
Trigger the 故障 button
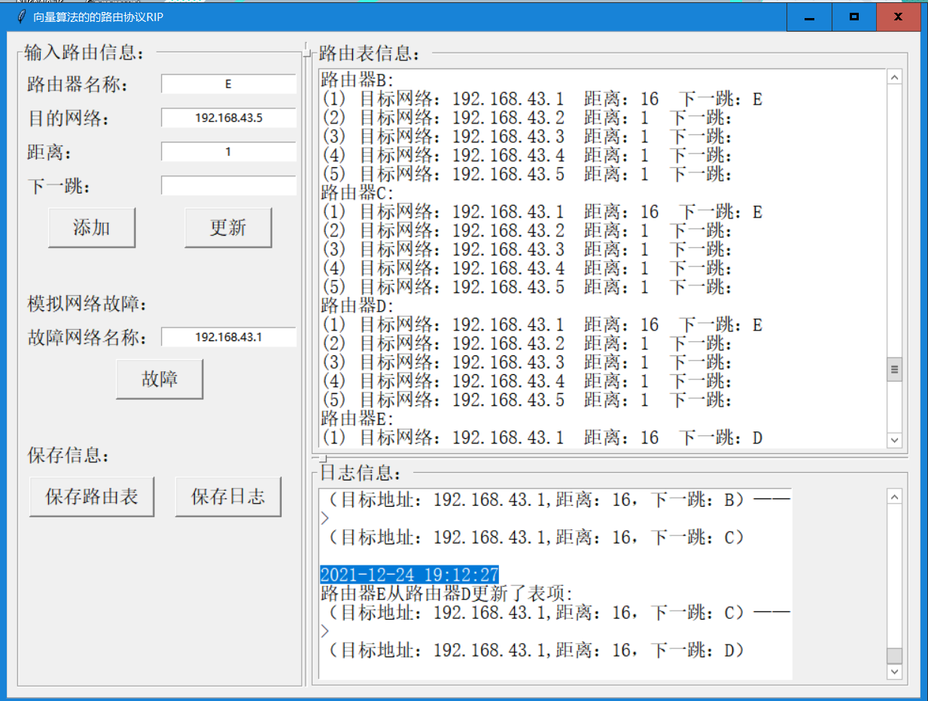(x=160, y=379)
